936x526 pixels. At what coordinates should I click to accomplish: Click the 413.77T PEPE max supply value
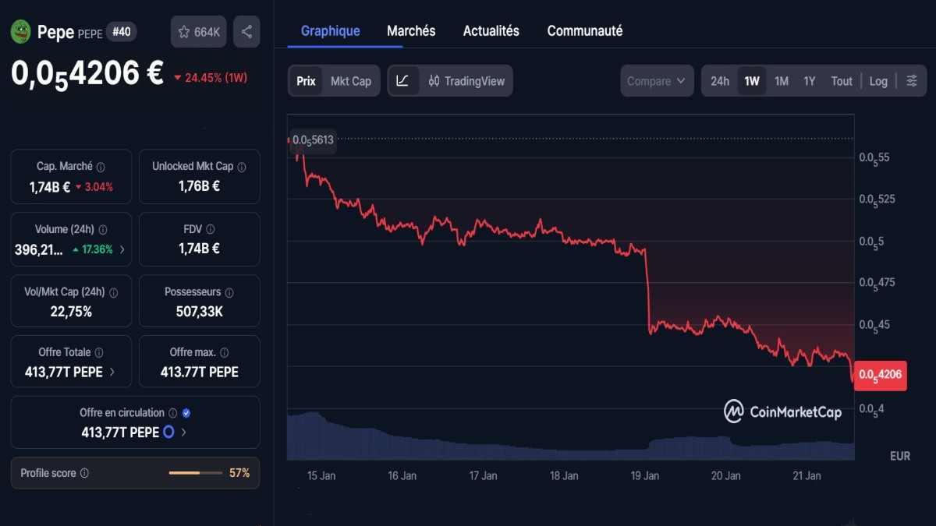[x=199, y=372]
